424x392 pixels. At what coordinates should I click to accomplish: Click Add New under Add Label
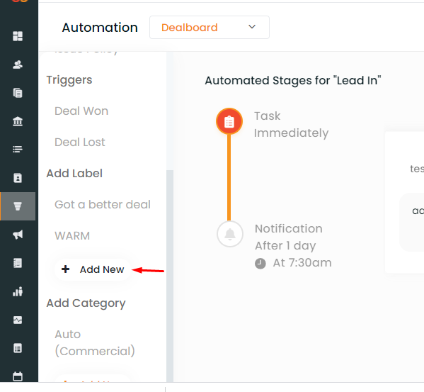93,269
